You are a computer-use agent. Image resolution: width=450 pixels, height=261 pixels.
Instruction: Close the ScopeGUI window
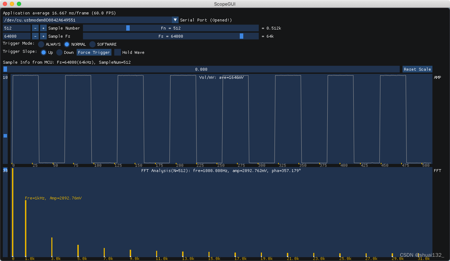pos(5,4)
